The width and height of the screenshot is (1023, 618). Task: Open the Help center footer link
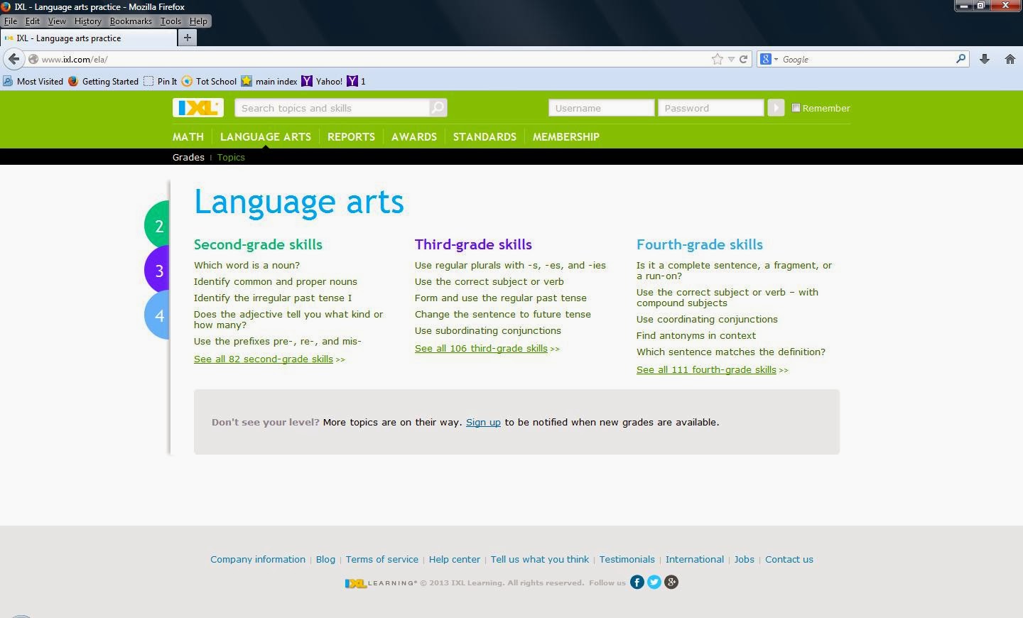tap(455, 559)
